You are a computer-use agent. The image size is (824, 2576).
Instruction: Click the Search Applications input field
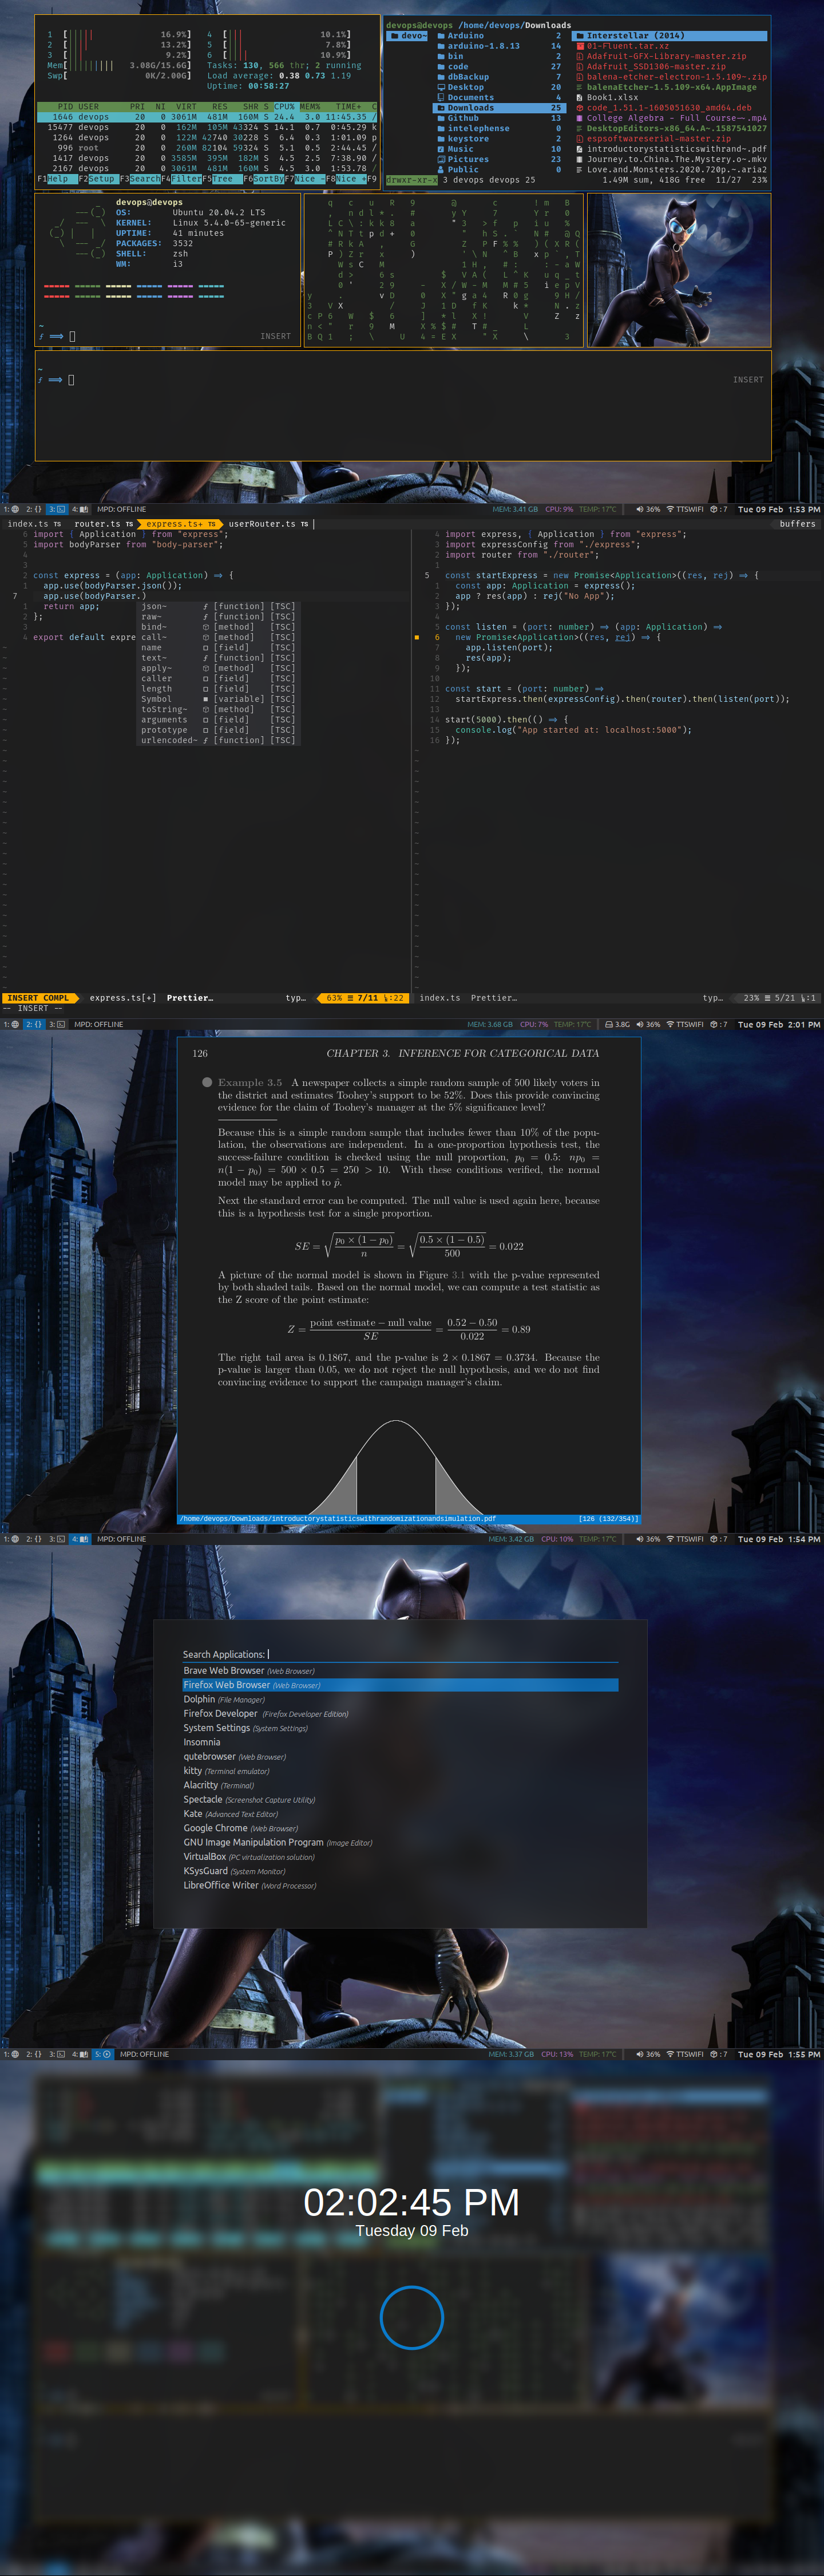pos(400,1654)
